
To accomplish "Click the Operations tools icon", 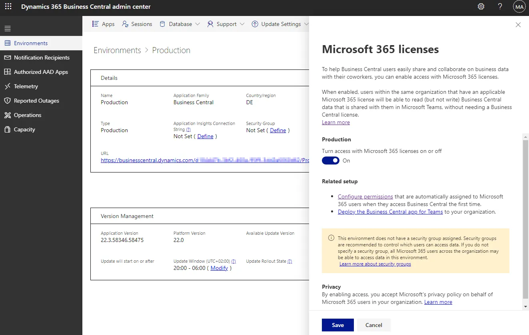I will click(x=7, y=115).
